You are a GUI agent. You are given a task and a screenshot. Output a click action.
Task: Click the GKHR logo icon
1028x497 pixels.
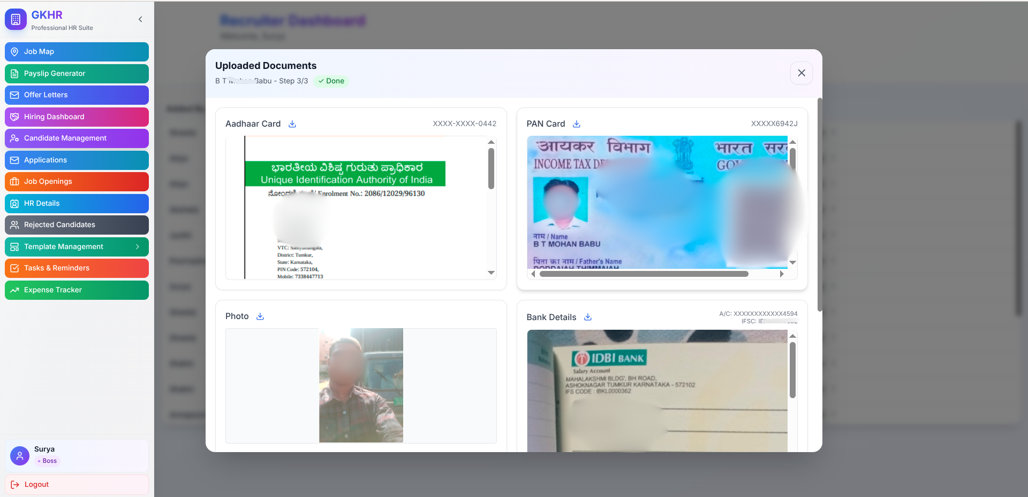click(16, 19)
